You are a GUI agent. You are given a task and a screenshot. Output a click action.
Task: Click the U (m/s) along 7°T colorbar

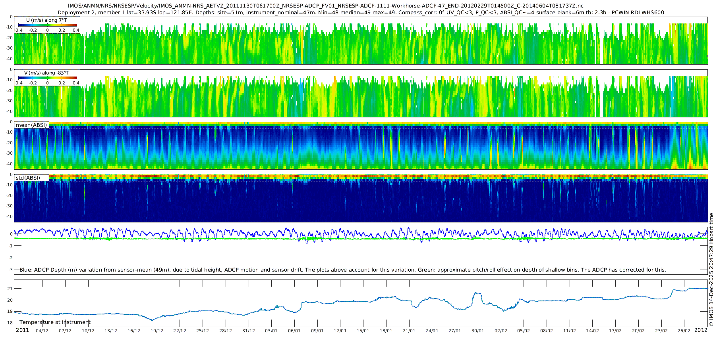coord(47,25)
